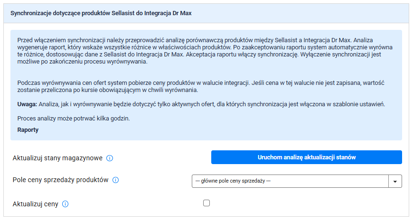
Task: Open the główne pole ceny sprzedaży combo box
Action: pos(290,181)
